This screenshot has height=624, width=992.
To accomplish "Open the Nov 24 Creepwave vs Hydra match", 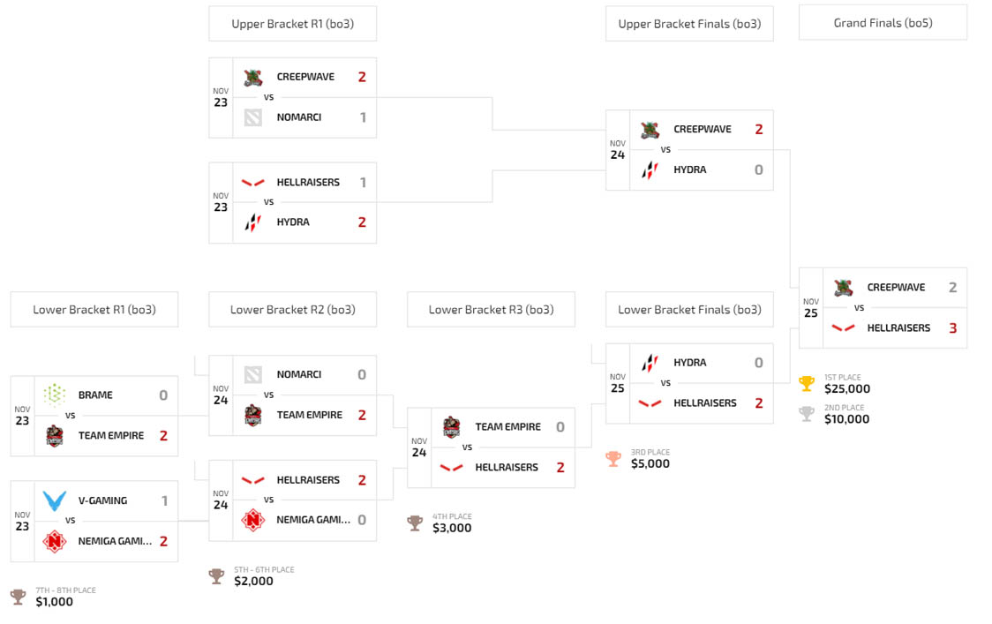I will pos(689,150).
